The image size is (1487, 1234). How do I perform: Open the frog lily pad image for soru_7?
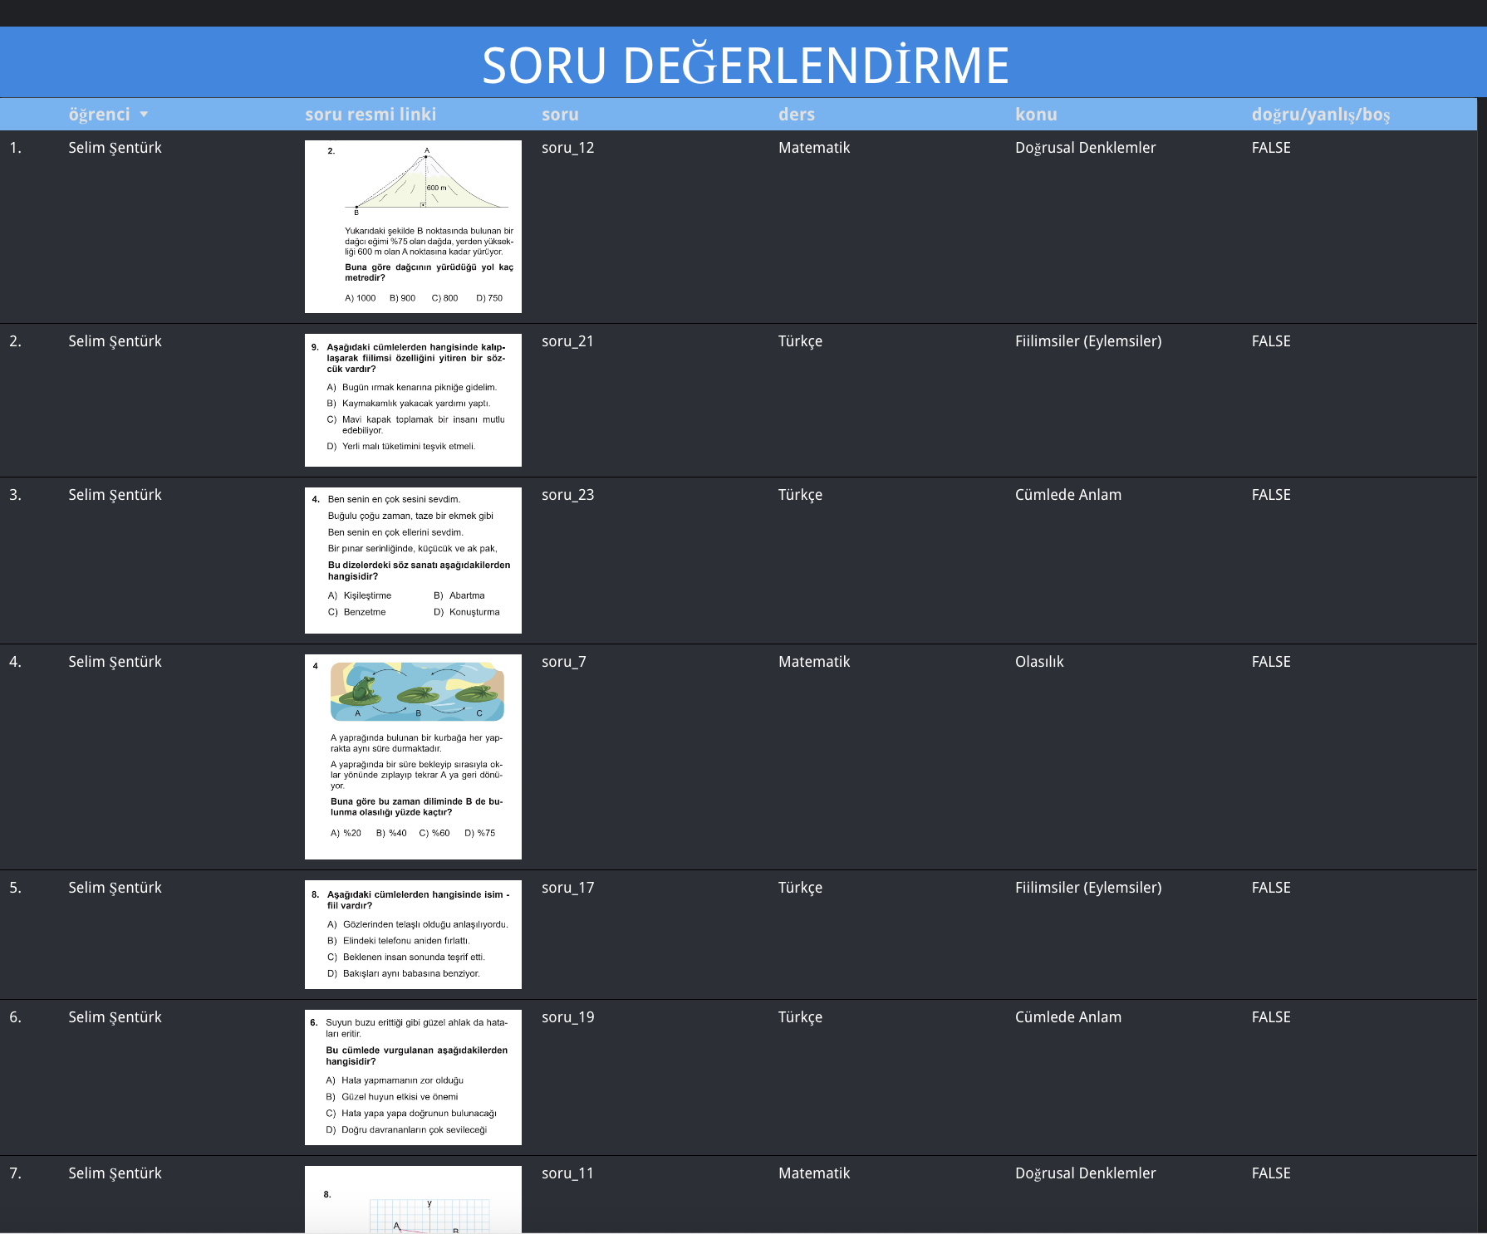413,757
